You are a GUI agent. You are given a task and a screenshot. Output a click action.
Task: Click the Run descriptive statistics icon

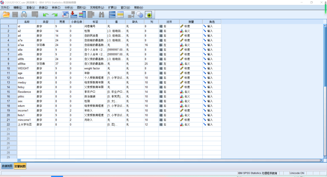click(91, 15)
